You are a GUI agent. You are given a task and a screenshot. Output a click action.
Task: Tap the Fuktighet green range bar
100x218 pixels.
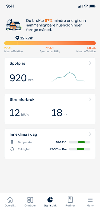[81, 149]
